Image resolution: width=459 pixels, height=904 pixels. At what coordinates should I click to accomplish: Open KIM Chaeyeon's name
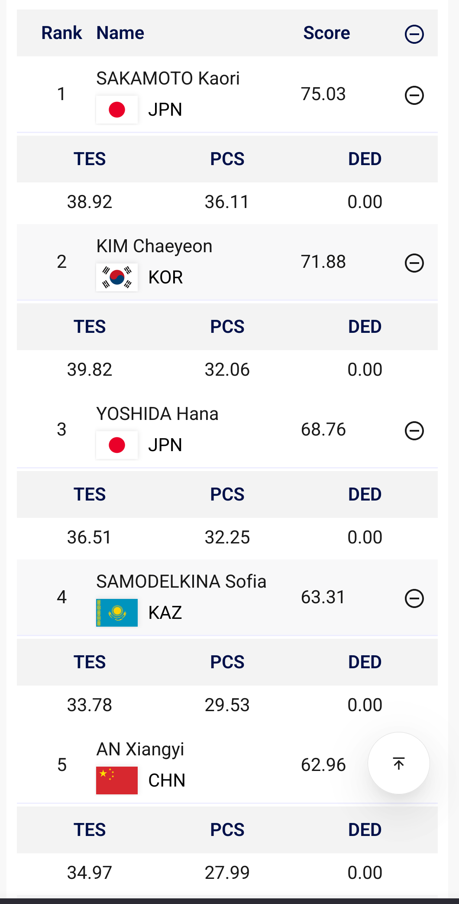tap(154, 246)
